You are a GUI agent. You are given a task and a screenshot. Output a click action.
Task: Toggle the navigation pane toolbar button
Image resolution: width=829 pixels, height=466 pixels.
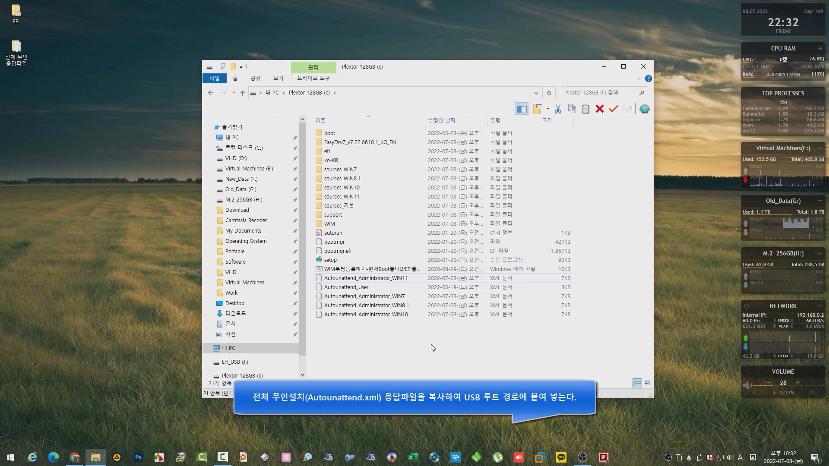click(522, 109)
